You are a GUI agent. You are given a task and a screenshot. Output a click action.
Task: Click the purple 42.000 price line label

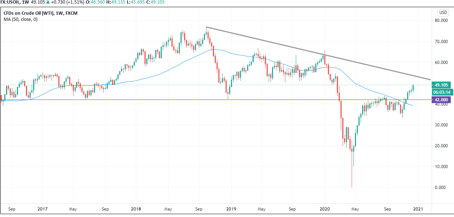[441, 100]
